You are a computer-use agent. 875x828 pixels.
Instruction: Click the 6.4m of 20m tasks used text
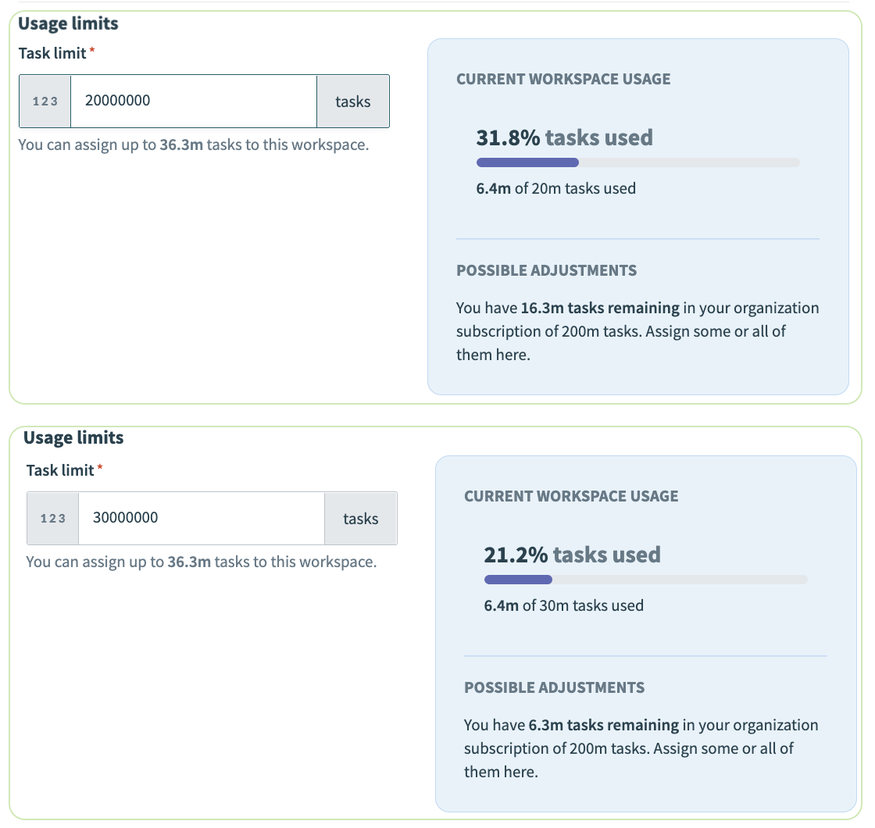pyautogui.click(x=555, y=188)
